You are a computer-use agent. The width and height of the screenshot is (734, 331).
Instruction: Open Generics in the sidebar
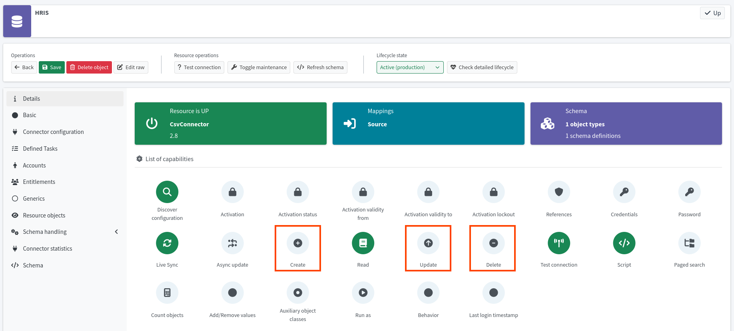pyautogui.click(x=65, y=199)
